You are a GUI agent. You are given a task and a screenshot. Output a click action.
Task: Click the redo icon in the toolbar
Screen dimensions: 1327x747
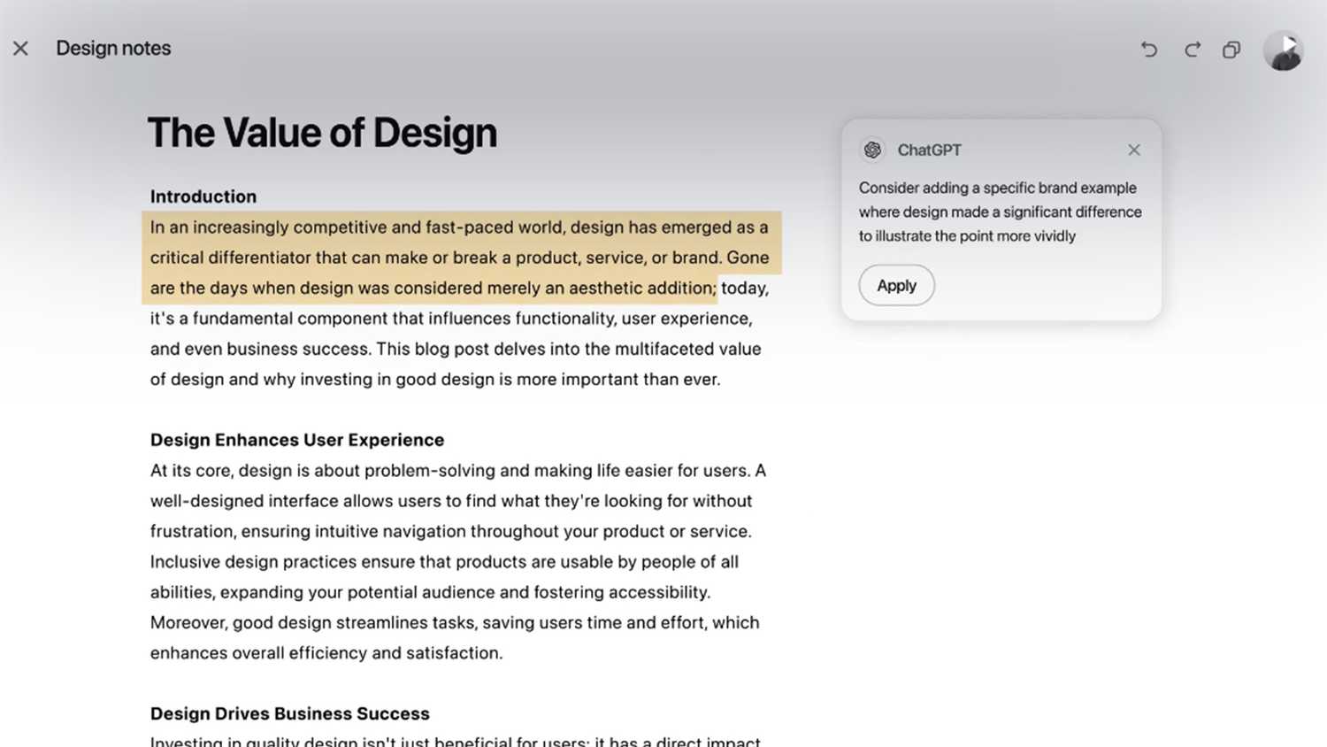coord(1192,50)
